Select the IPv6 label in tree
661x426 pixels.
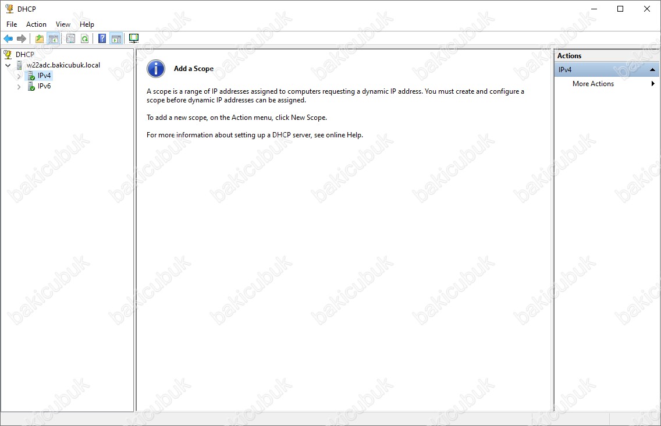click(x=44, y=86)
